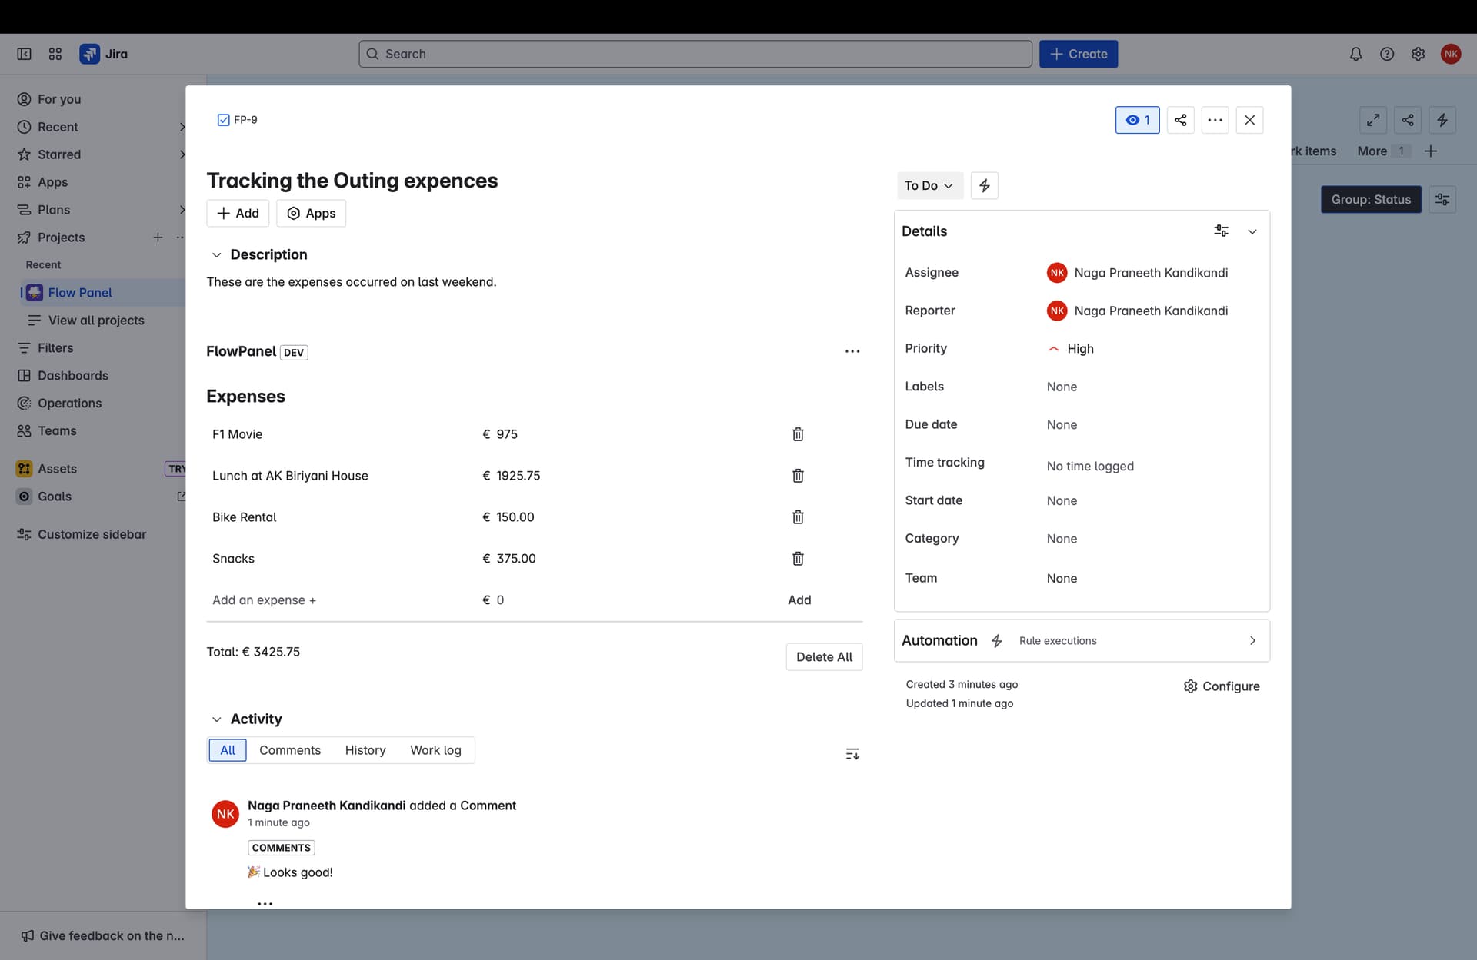Reverse the activity sort order icon
Image resolution: width=1477 pixels, height=960 pixels.
(852, 754)
